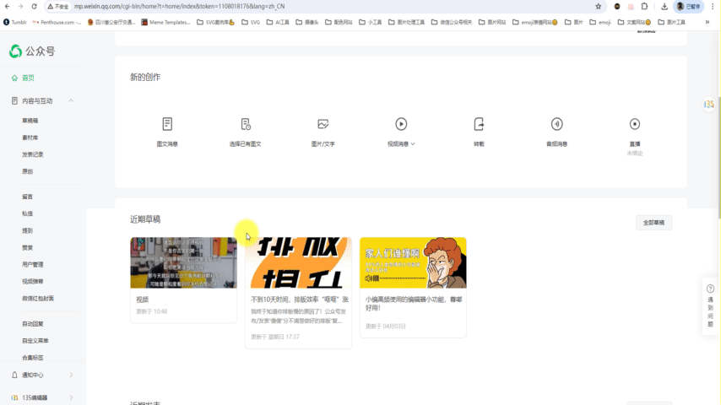This screenshot has height=405, width=721.
Task: Show more bookmarks with double chevron
Action: pyautogui.click(x=707, y=22)
